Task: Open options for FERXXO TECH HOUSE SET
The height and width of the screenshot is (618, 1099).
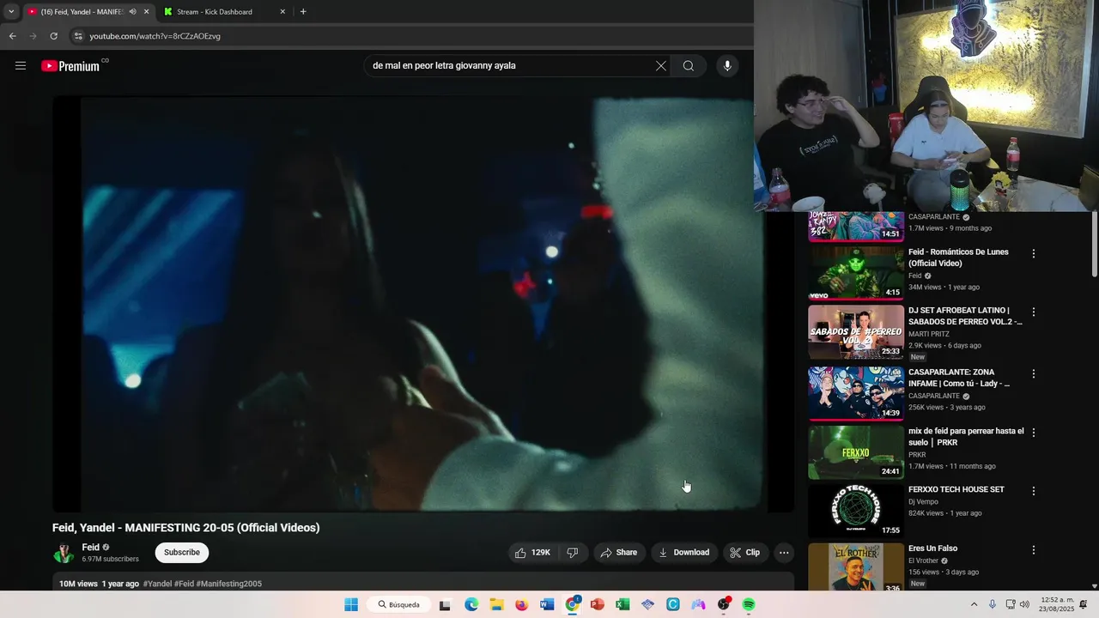Action: point(1034,490)
